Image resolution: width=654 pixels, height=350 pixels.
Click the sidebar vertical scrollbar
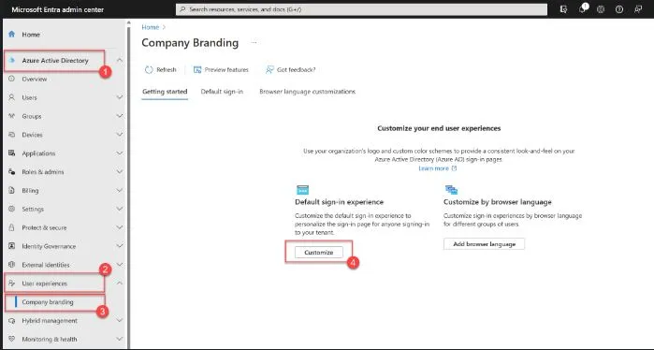coord(128,183)
